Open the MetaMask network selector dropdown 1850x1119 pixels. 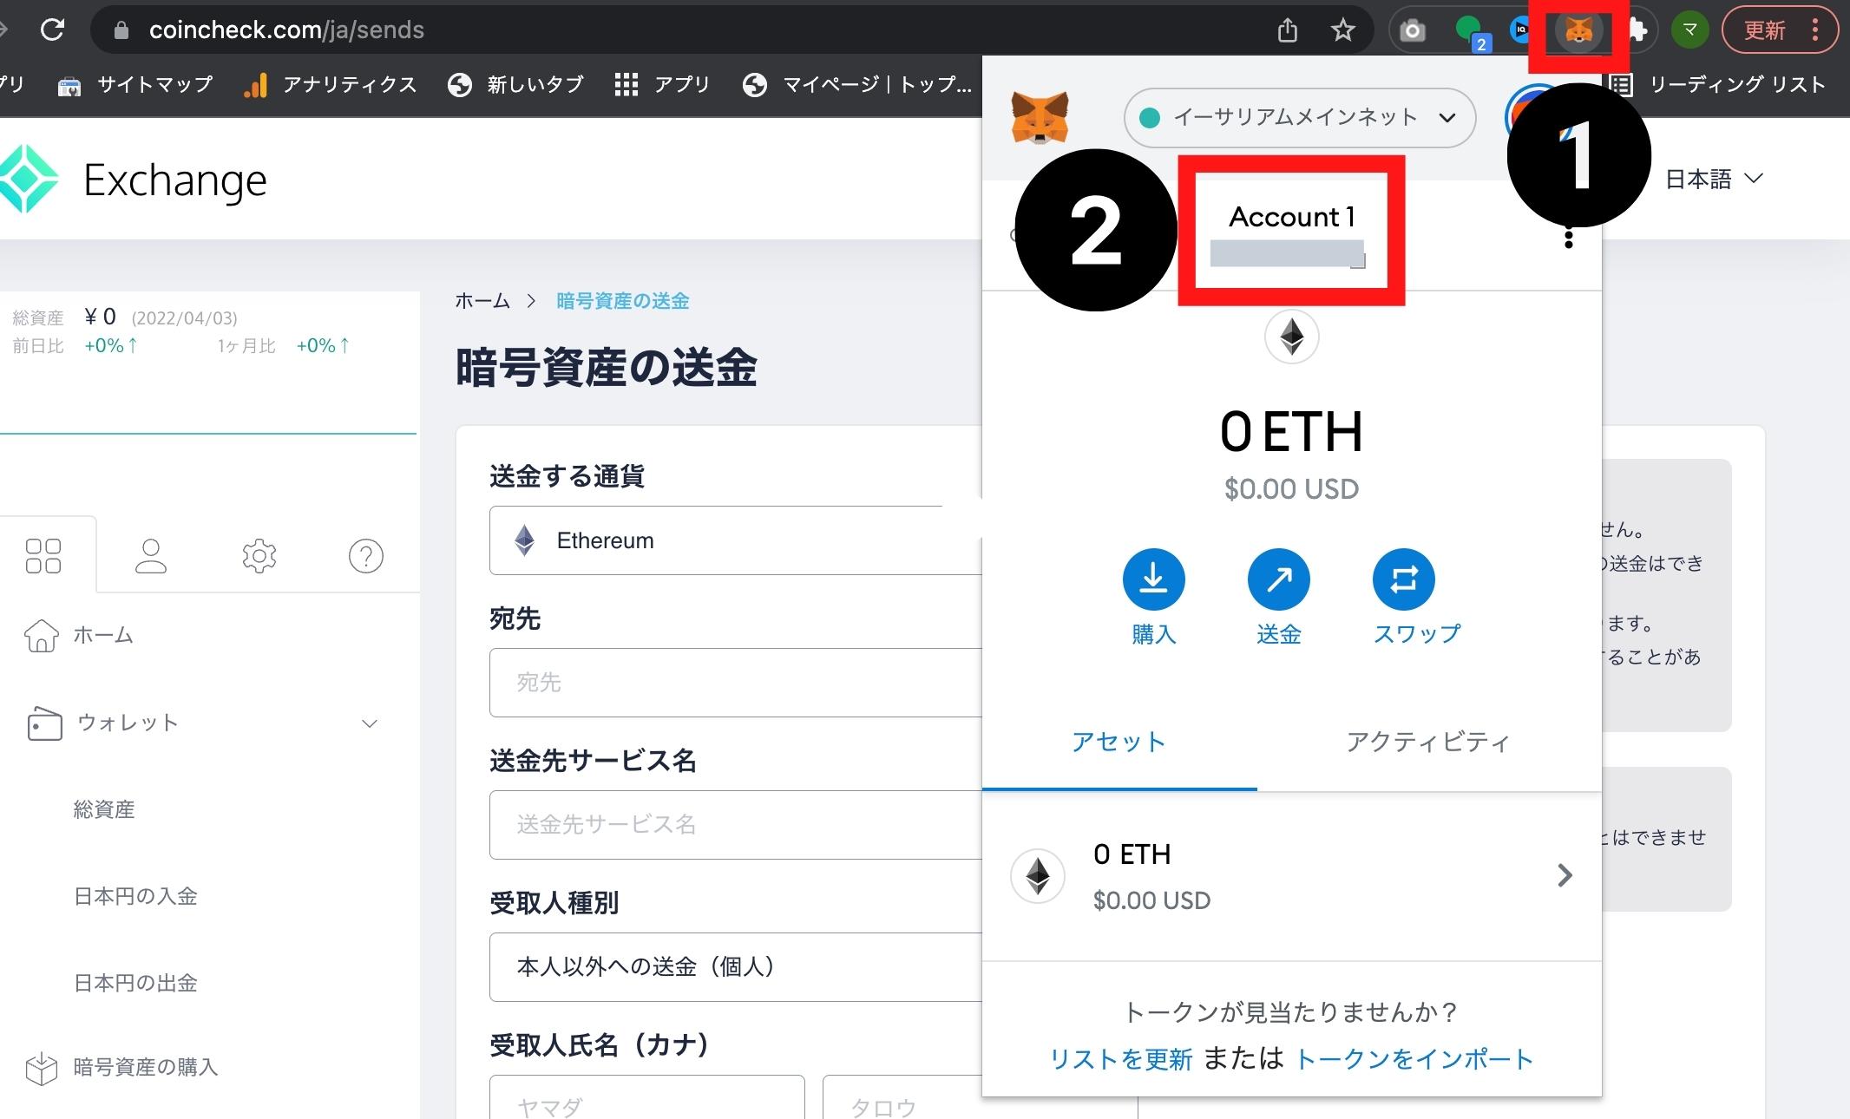pyautogui.click(x=1299, y=118)
